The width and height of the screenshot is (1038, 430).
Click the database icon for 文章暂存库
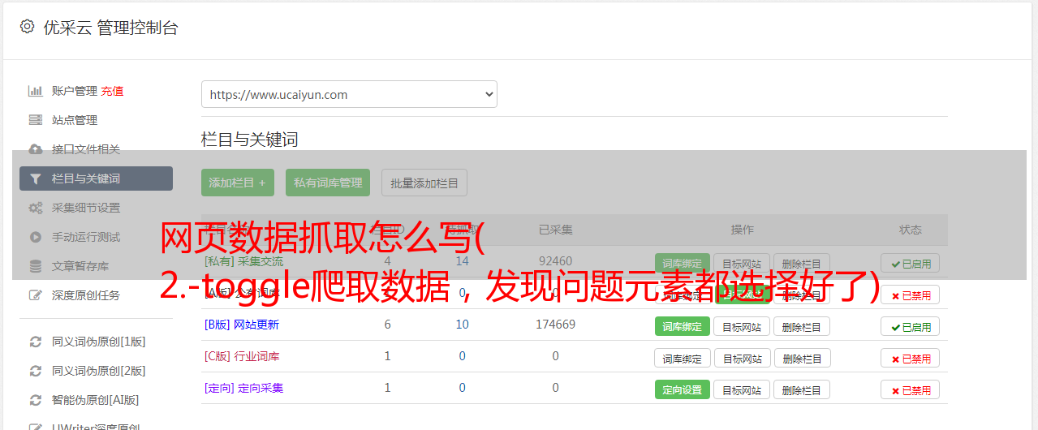point(35,266)
